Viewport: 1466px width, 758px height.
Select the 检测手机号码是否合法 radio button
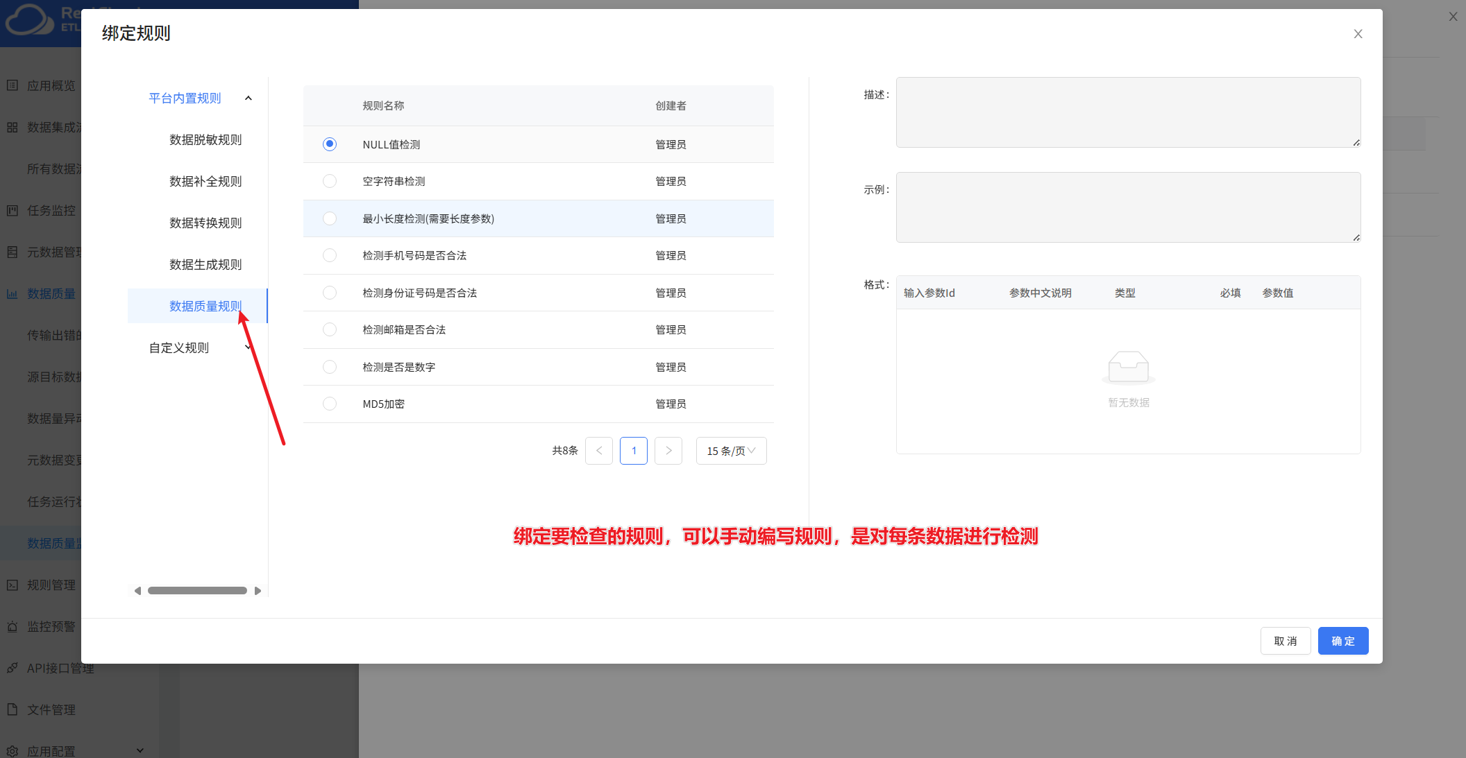(330, 255)
